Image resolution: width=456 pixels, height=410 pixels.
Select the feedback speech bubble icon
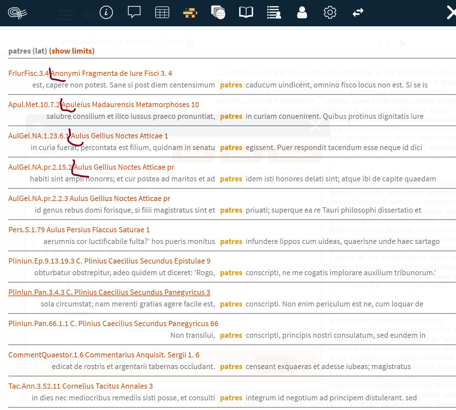tap(134, 13)
